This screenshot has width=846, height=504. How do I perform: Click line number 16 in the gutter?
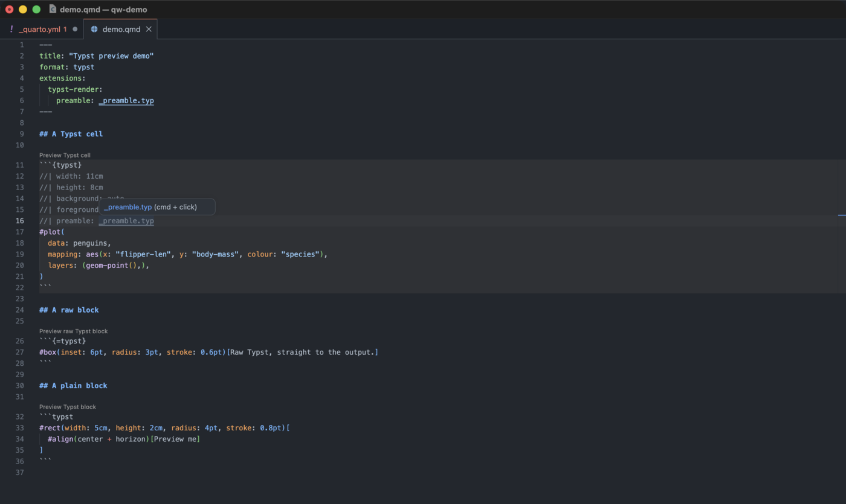click(20, 221)
